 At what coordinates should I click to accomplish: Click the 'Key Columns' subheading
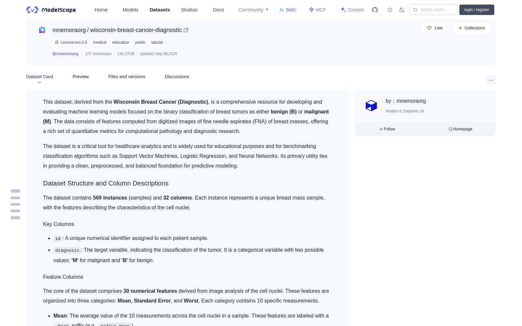(59, 224)
